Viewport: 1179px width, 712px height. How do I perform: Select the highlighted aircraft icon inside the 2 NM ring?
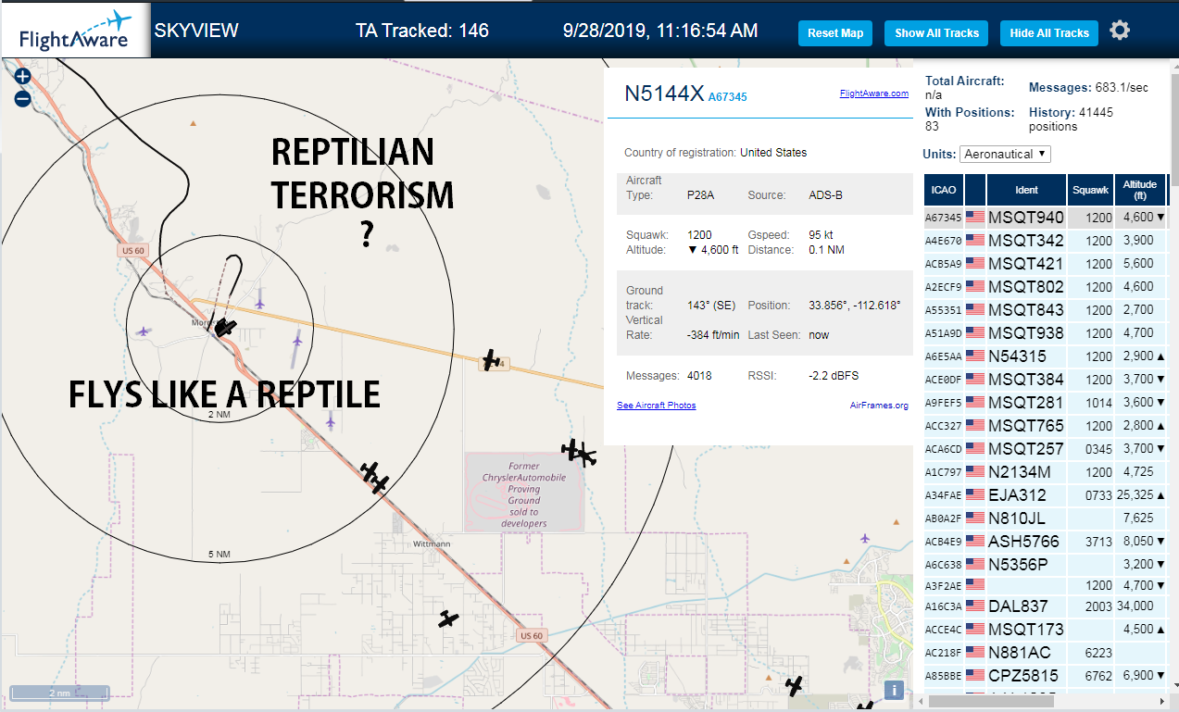tap(225, 327)
